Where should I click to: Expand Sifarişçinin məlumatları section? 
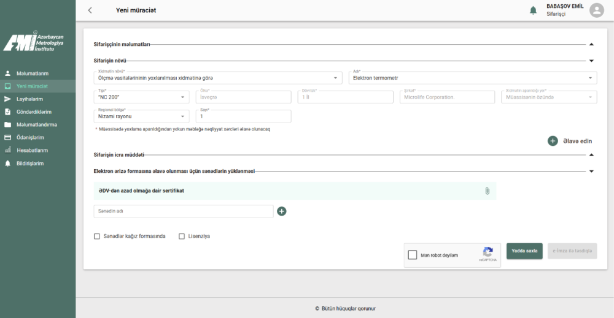(591, 45)
